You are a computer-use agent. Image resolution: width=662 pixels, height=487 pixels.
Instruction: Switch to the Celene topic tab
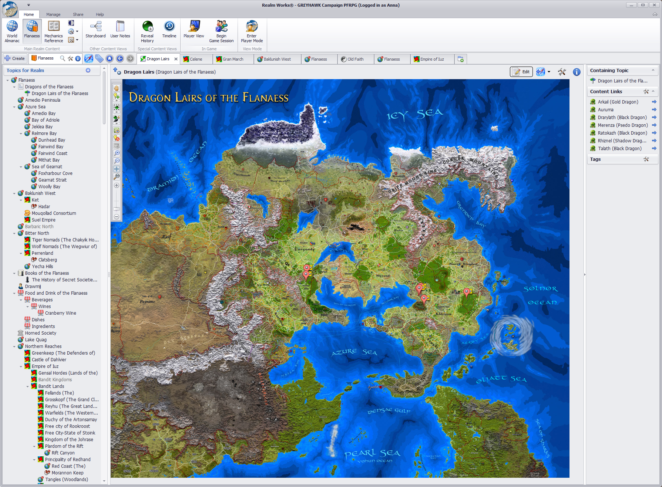coord(196,59)
